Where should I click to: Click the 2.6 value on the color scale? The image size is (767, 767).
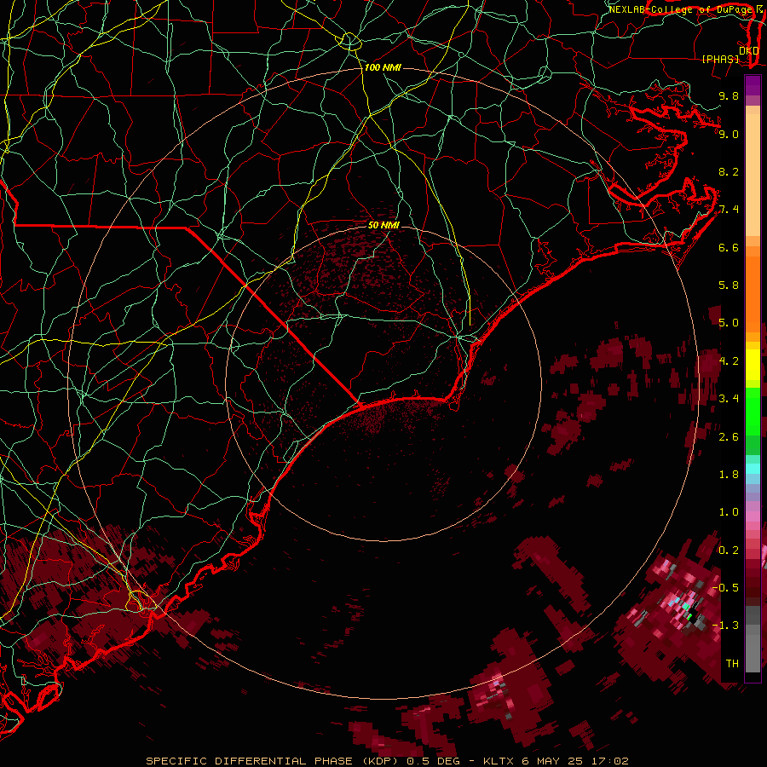[729, 437]
